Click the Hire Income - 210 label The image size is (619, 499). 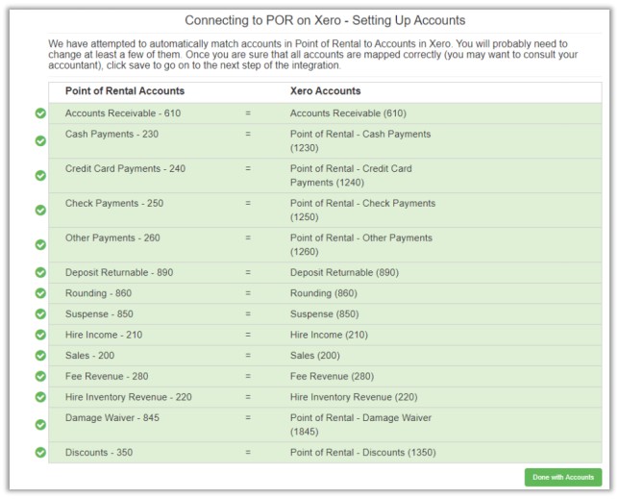pos(104,335)
